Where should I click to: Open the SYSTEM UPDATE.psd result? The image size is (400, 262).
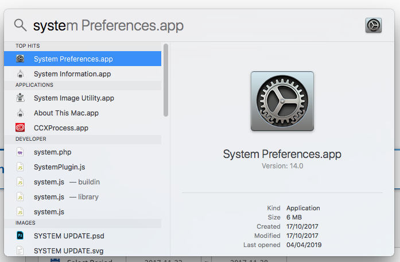pos(69,236)
